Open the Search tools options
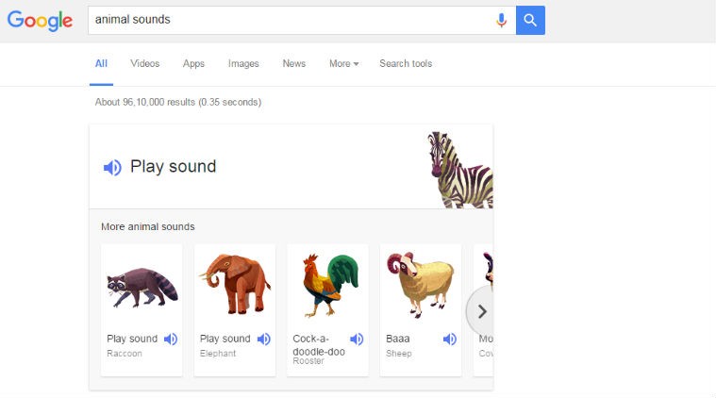Image resolution: width=716 pixels, height=398 pixels. [x=406, y=64]
